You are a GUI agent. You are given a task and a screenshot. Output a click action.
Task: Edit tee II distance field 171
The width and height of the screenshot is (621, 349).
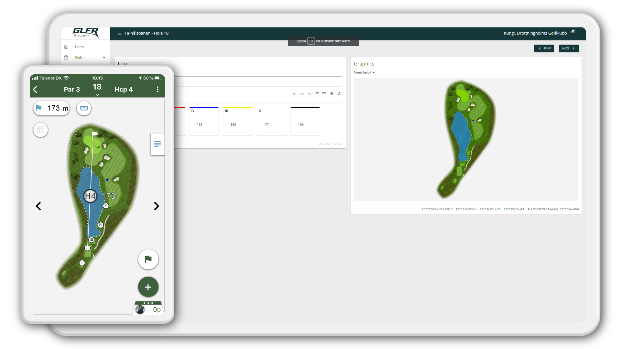[271, 125]
